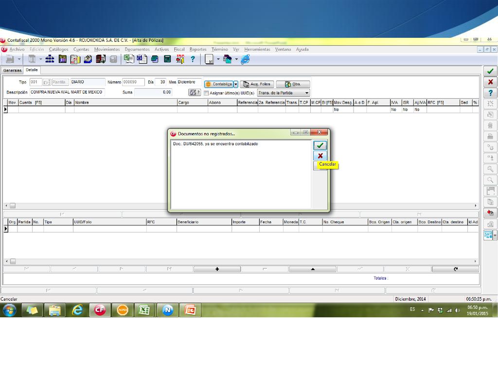Image resolution: width=498 pixels, height=373 pixels.
Task: Click the green accept checkmark in right sidebar
Action: coord(490,71)
